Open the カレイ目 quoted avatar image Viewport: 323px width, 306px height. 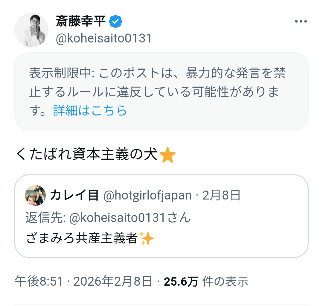[x=36, y=195]
